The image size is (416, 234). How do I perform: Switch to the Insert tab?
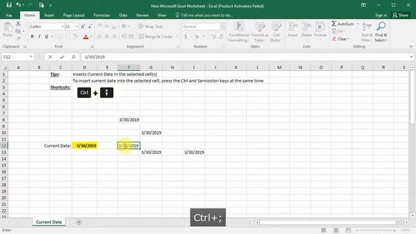click(49, 16)
